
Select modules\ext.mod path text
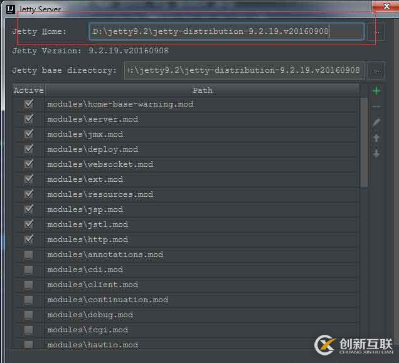85,179
